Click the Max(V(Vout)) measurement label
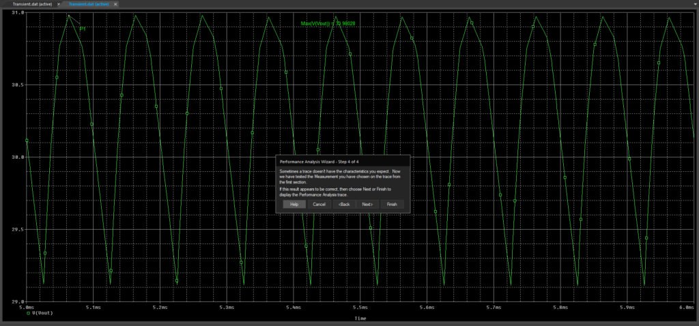This screenshot has width=699, height=326. [x=328, y=23]
